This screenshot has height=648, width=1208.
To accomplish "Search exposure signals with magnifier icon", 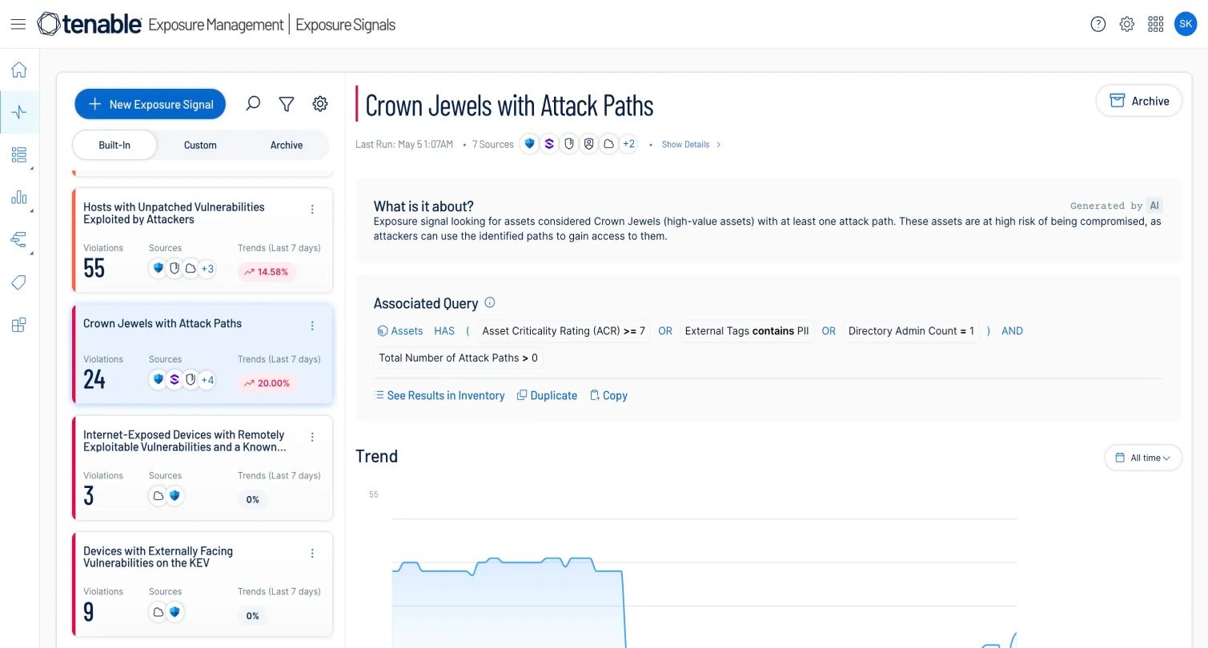I will pyautogui.click(x=253, y=104).
